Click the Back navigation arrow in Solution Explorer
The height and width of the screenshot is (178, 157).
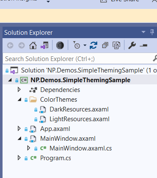[x=10, y=45]
